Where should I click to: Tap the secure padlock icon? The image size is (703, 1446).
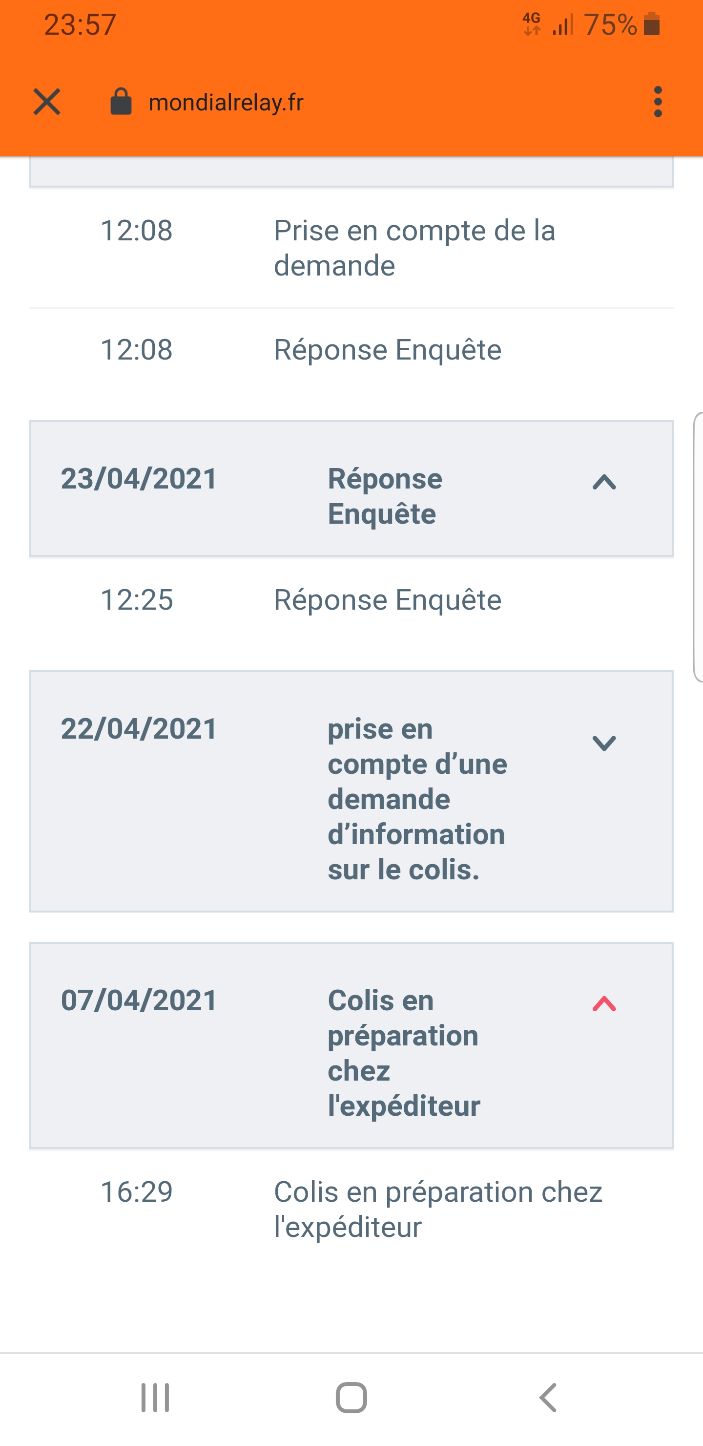point(121,102)
